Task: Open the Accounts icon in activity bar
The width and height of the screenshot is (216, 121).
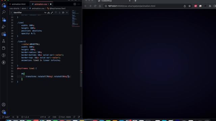Action: [4, 105]
